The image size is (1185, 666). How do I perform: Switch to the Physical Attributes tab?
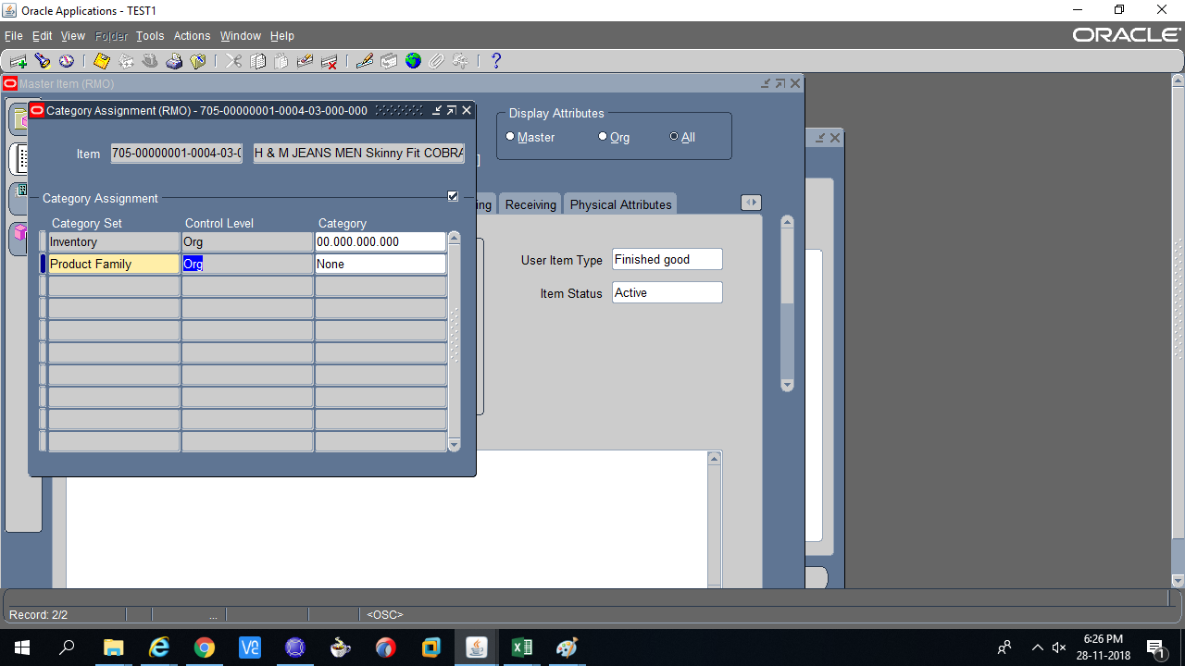point(620,203)
